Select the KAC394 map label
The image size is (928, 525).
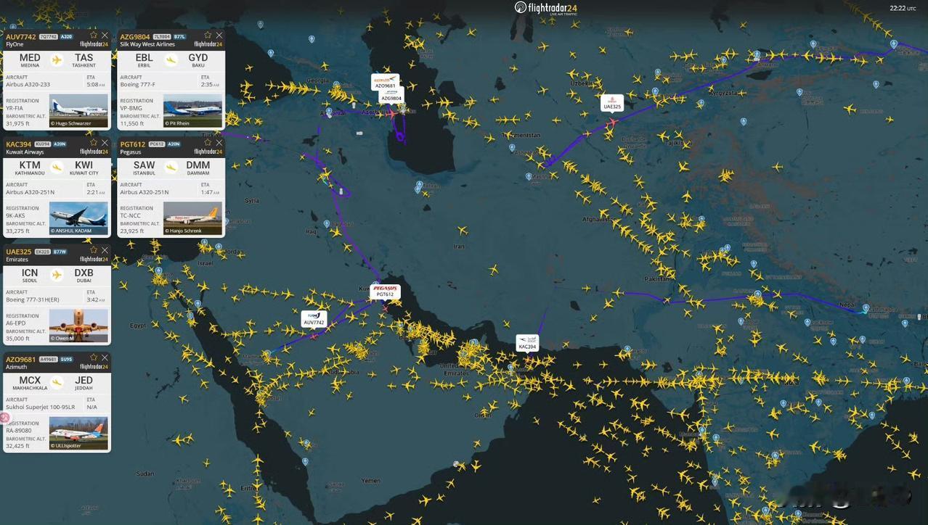527,343
